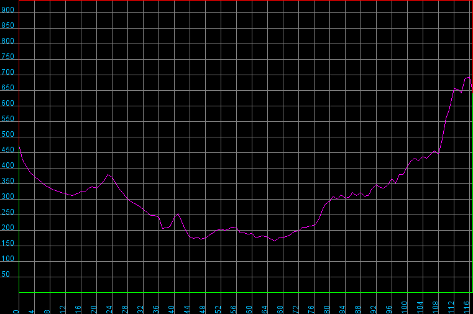Click the 104 horizontal axis label
Image resolution: width=473 pixels, height=314 pixels.
pos(420,308)
